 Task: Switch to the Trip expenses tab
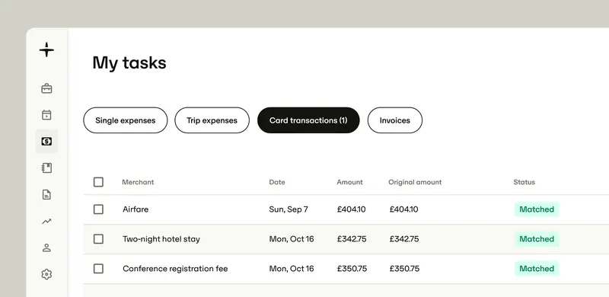(212, 120)
